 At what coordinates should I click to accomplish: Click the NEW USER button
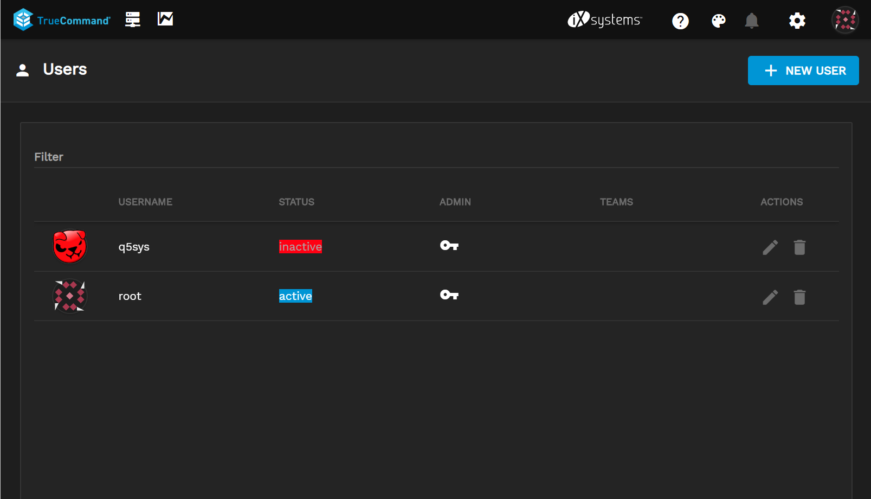point(803,71)
